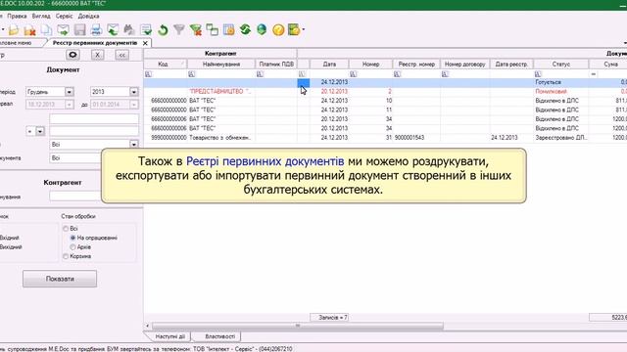The width and height of the screenshot is (627, 352).
Task: Click the check document icon with green tick
Action: pos(146,30)
